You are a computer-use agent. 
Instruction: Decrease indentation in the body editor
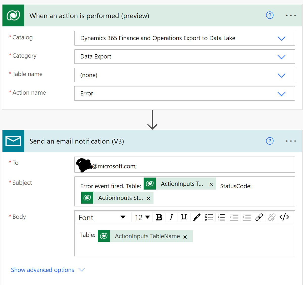coord(246,217)
